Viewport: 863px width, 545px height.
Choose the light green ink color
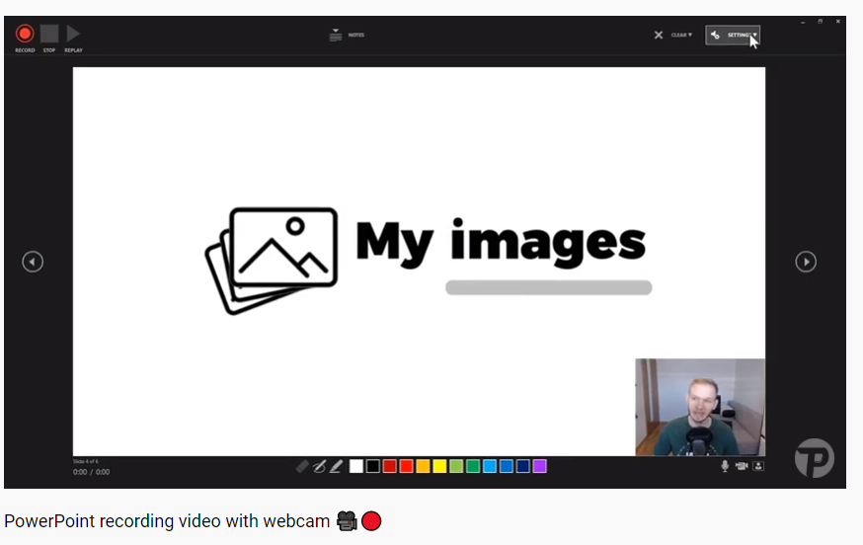point(456,466)
